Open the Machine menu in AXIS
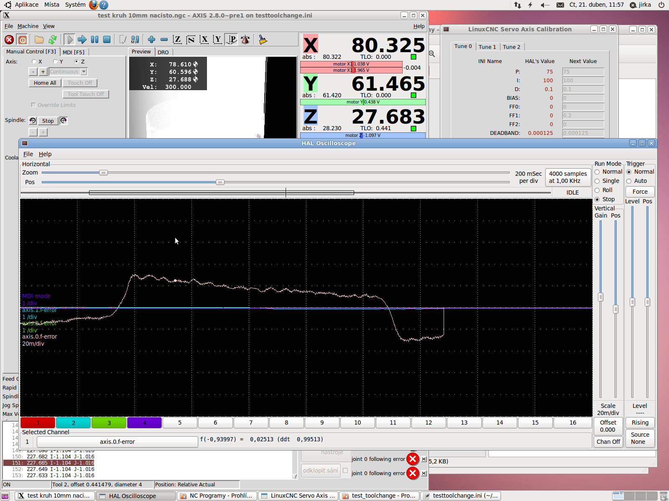The width and height of the screenshot is (669, 501). (x=28, y=26)
